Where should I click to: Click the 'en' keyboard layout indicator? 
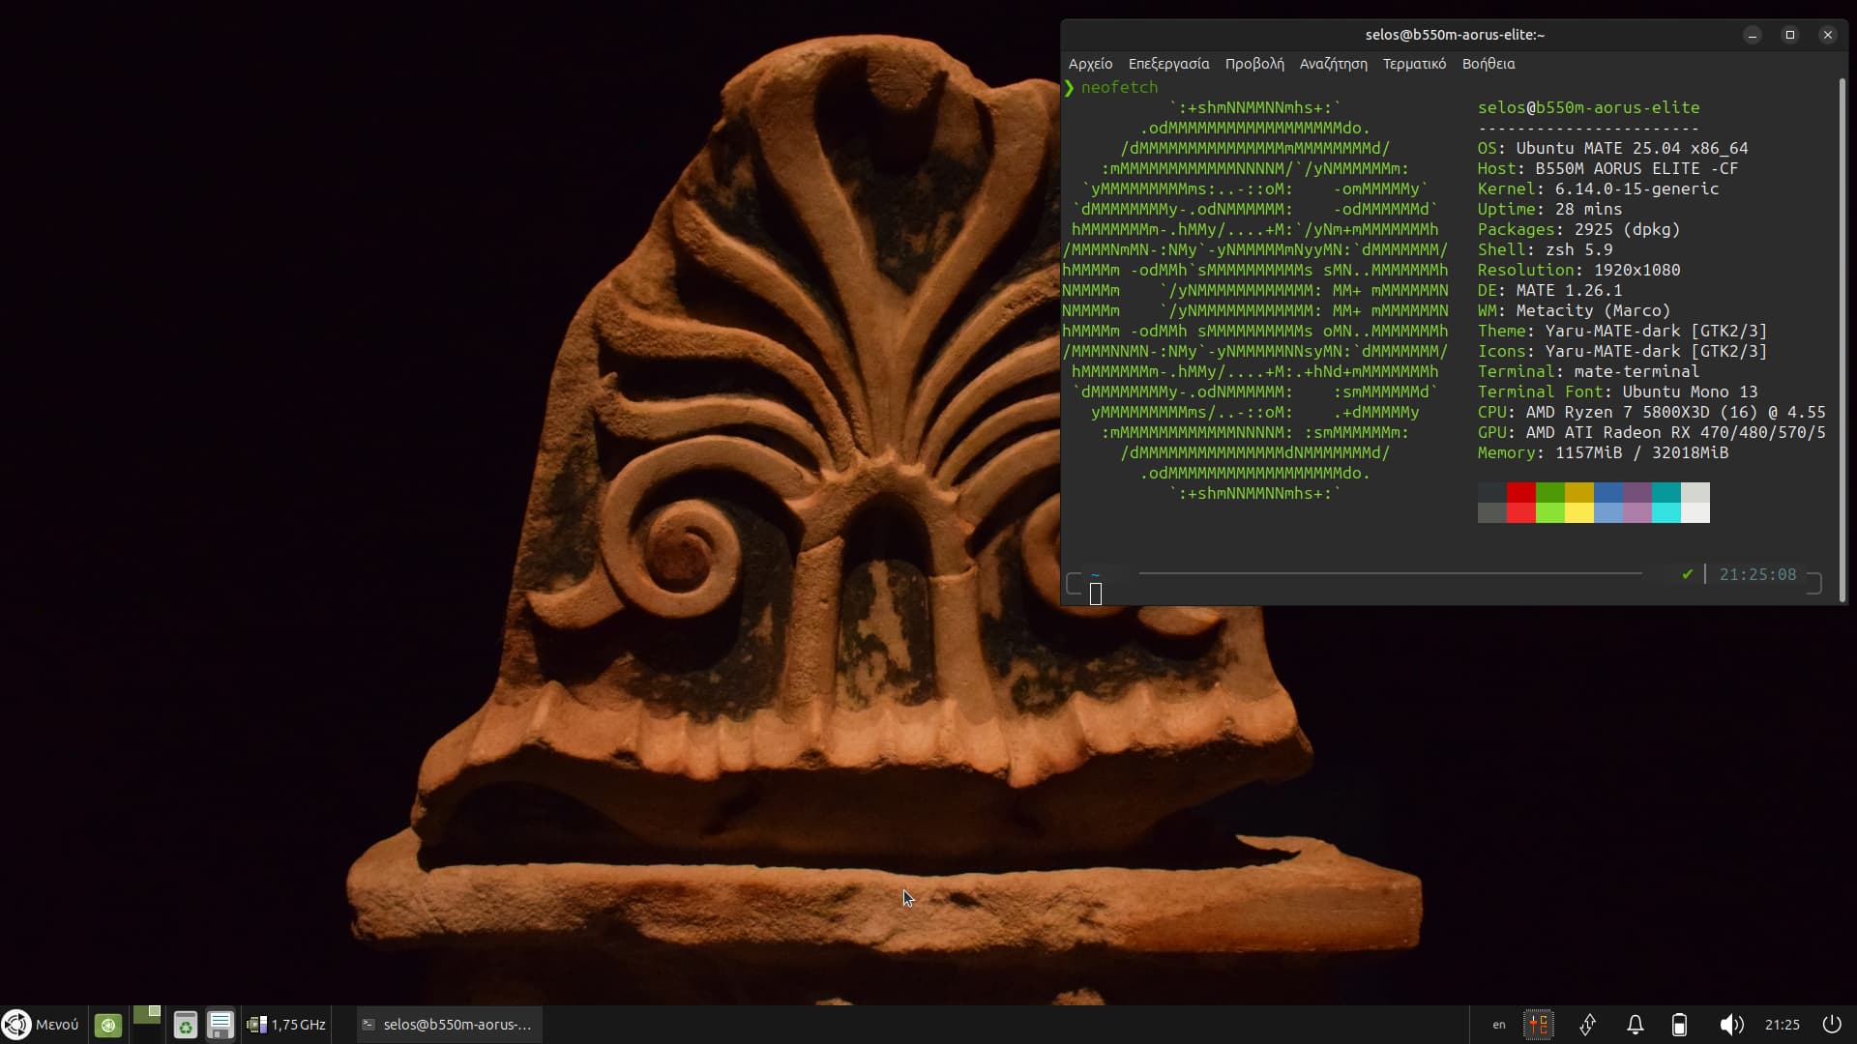click(x=1498, y=1025)
